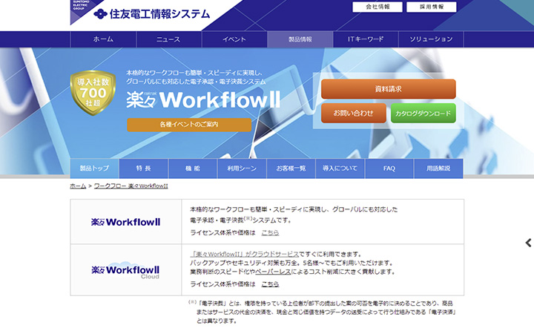Switch to the 製品トップ tab
Image resolution: width=534 pixels, height=334 pixels.
coord(94,168)
